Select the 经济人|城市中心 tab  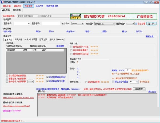(57, 40)
